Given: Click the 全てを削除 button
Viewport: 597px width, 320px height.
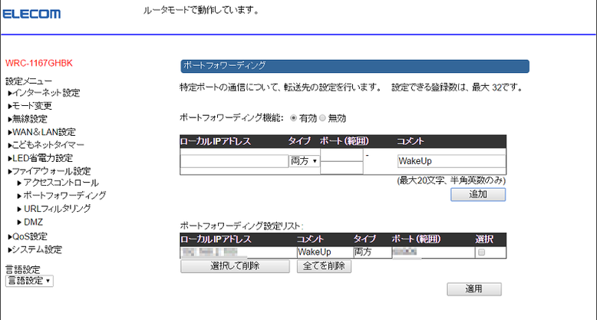Looking at the screenshot, I should click(x=324, y=266).
